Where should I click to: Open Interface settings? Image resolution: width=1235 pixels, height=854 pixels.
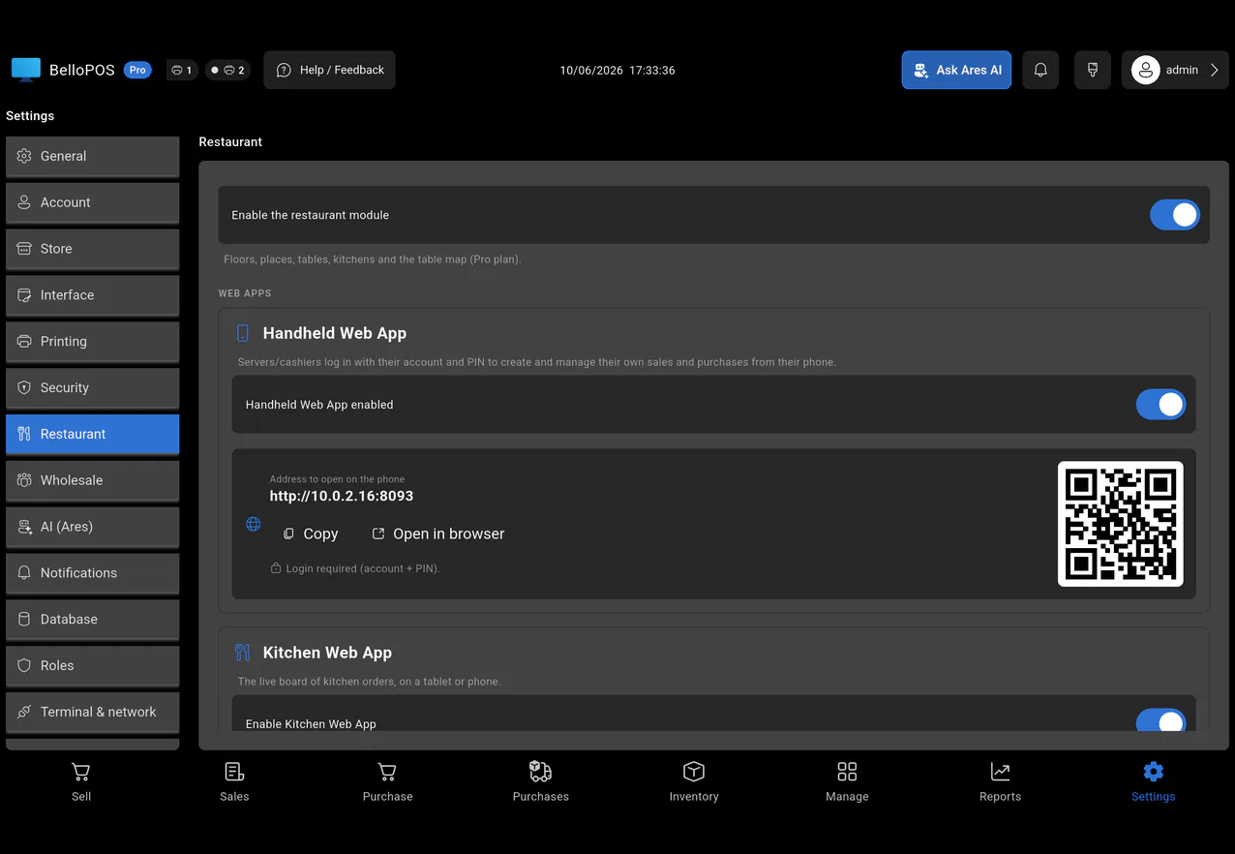tap(92, 295)
